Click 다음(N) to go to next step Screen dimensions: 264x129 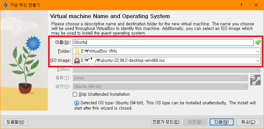222,122
